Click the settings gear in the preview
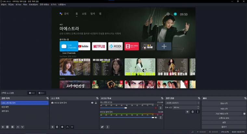Screen dimensions: 247x134 tap(168, 14)
